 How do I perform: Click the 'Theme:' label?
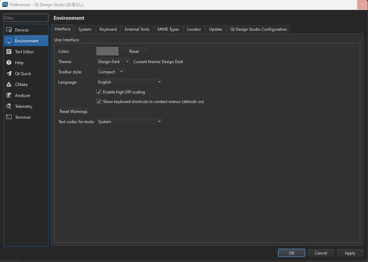65,62
